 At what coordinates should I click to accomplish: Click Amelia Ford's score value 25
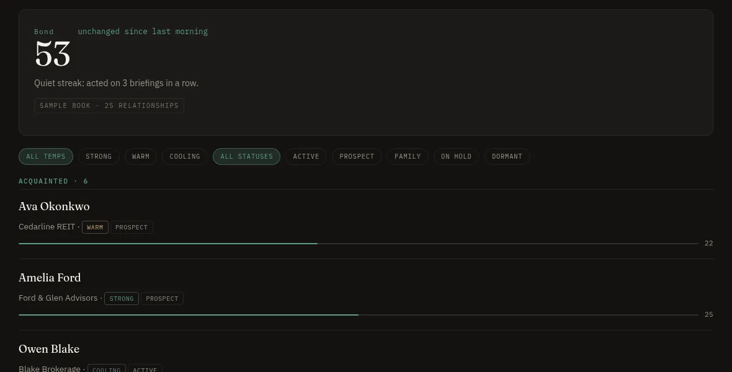[708, 314]
